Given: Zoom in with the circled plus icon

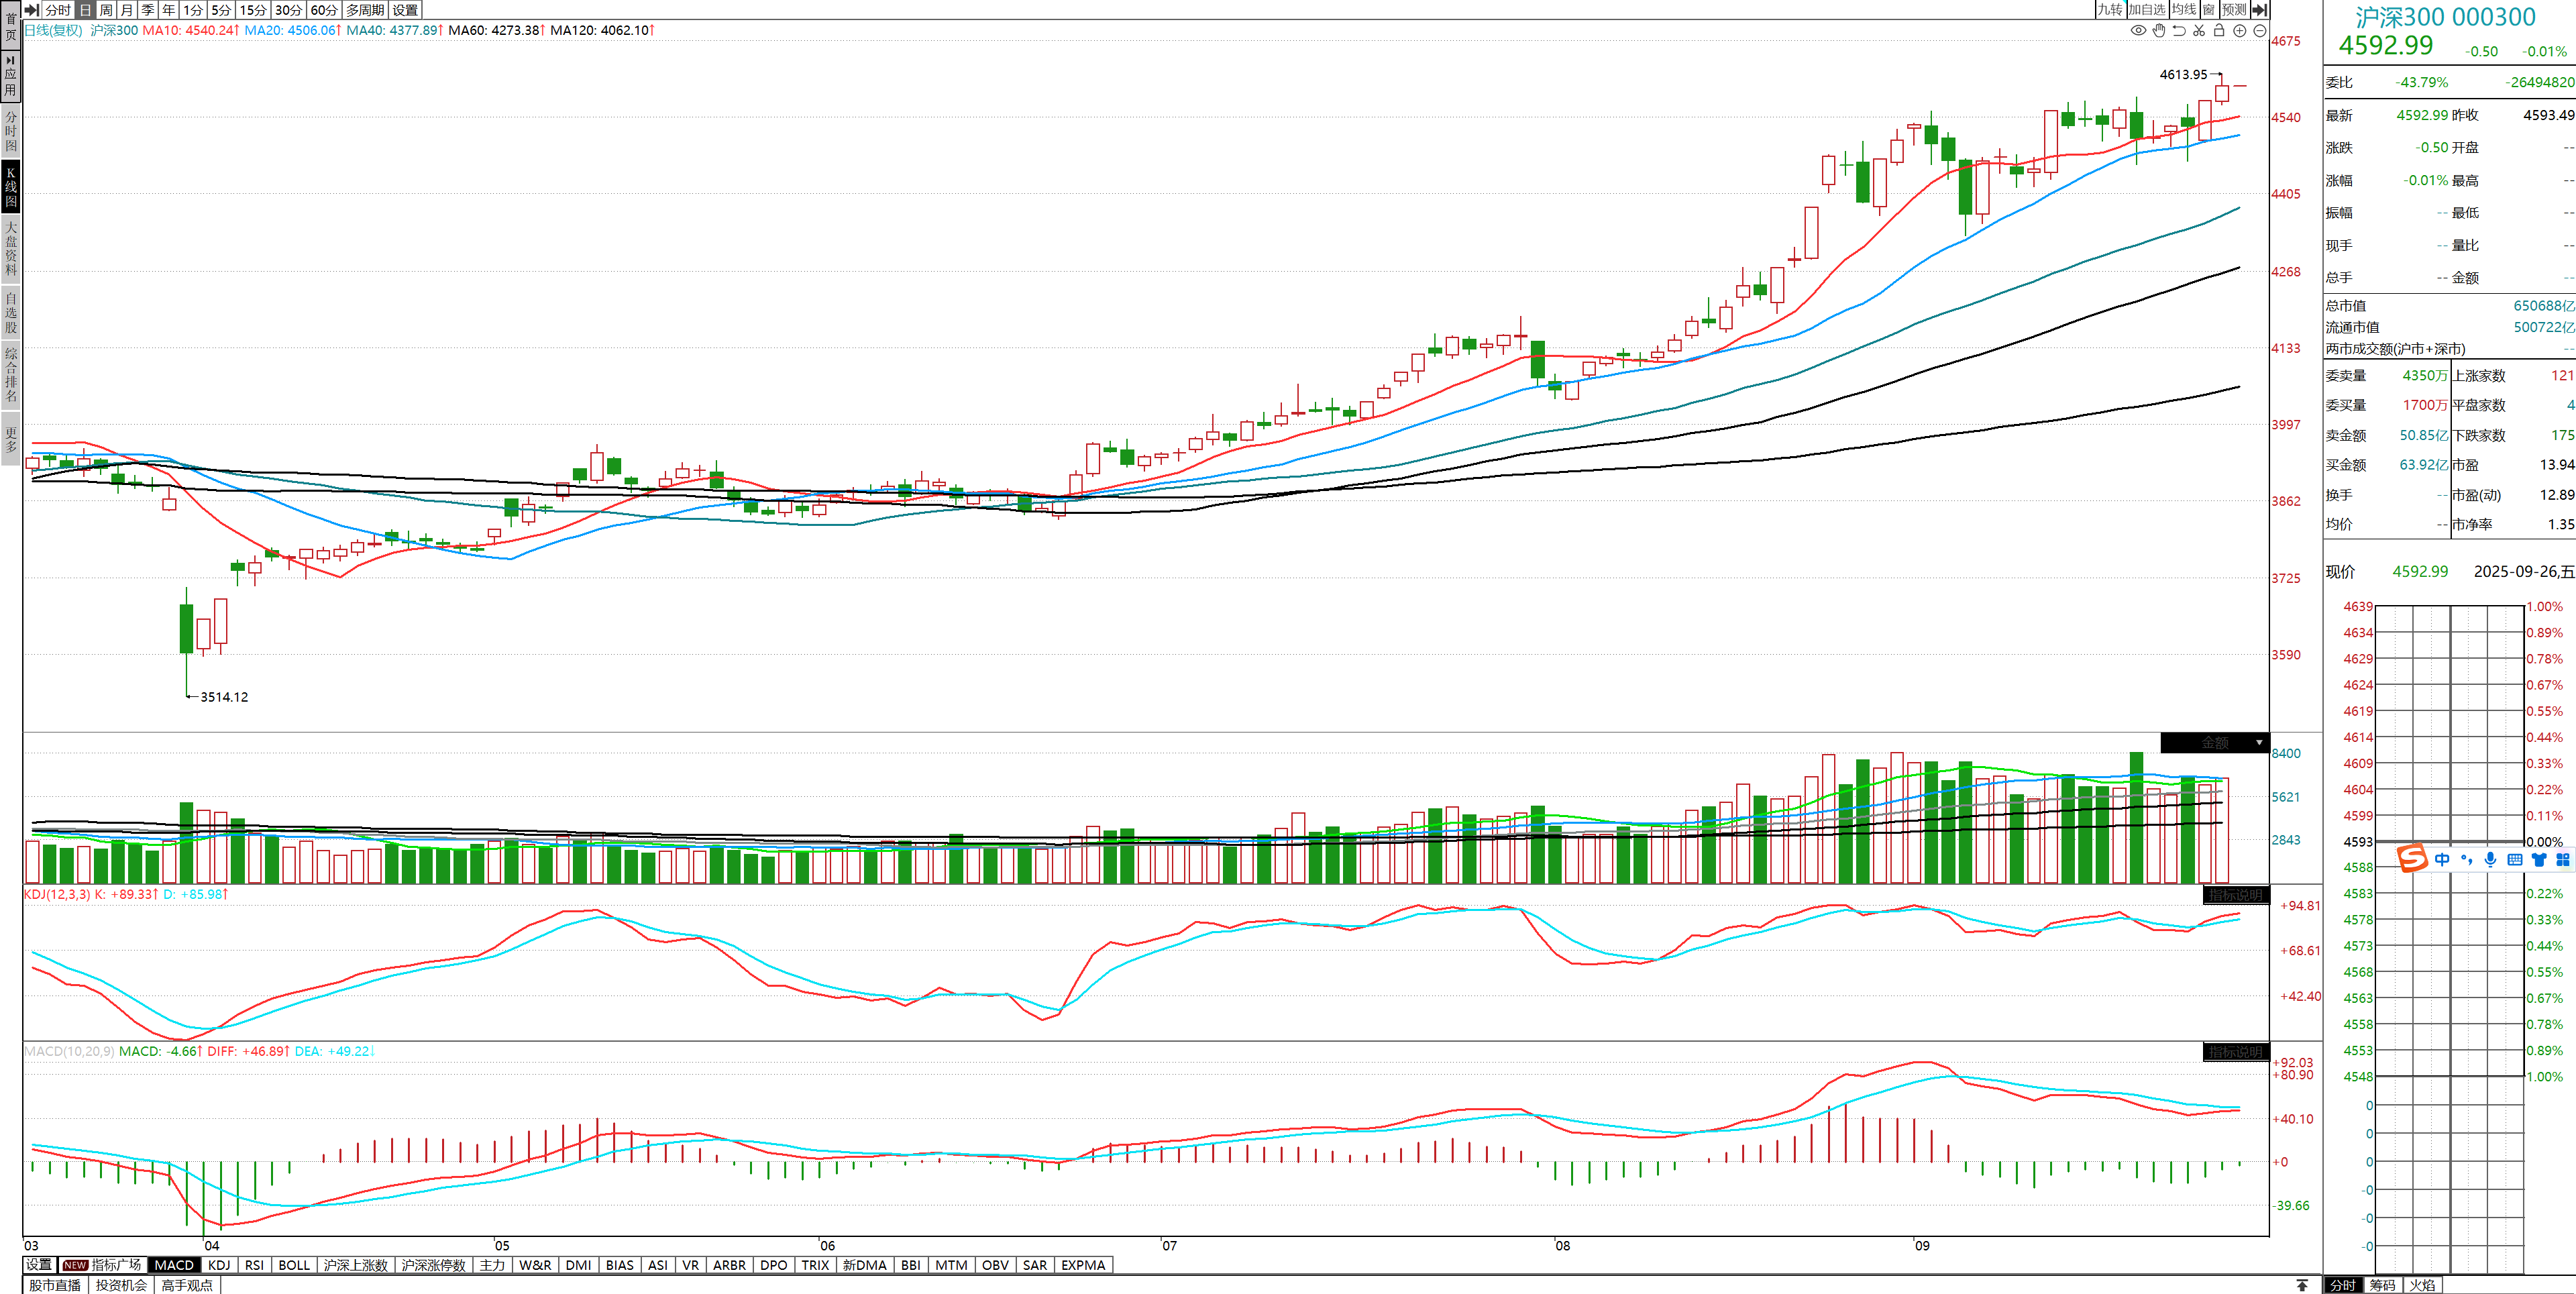Looking at the screenshot, I should (2240, 30).
